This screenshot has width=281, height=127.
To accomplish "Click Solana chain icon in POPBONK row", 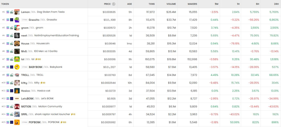I will click(x=8, y=122).
